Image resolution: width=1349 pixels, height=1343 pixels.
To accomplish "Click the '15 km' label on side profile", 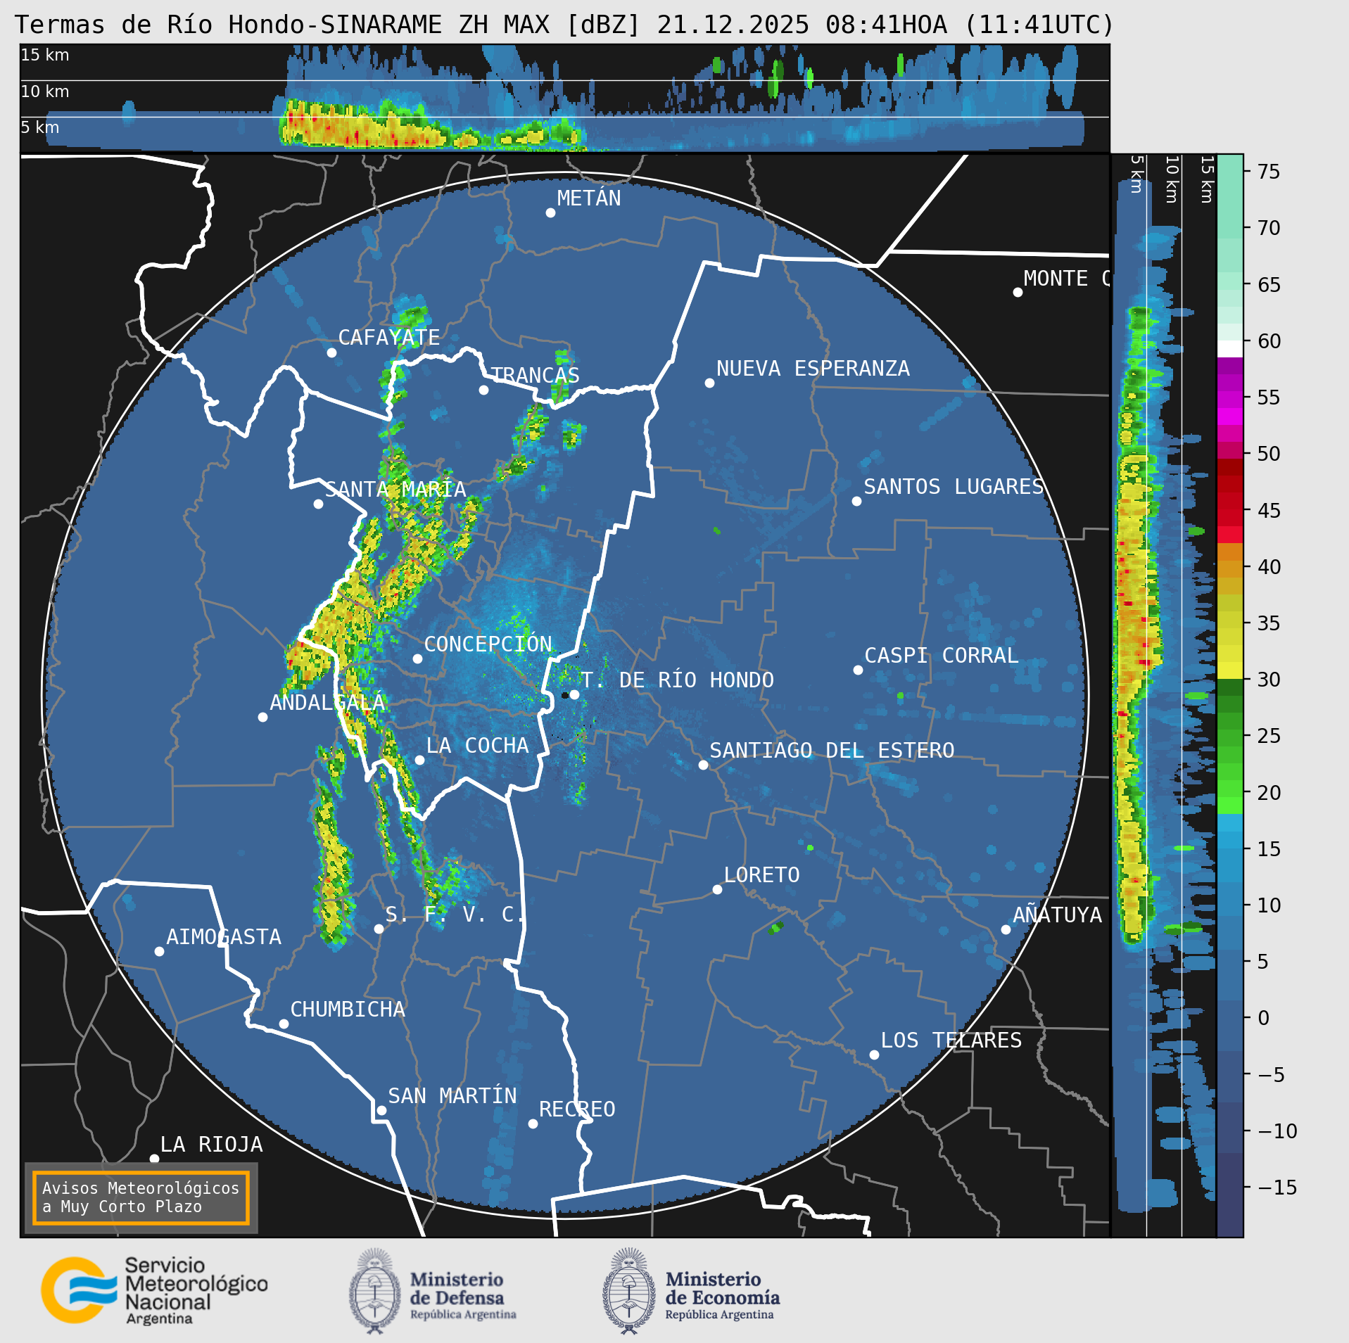I will click(1206, 180).
